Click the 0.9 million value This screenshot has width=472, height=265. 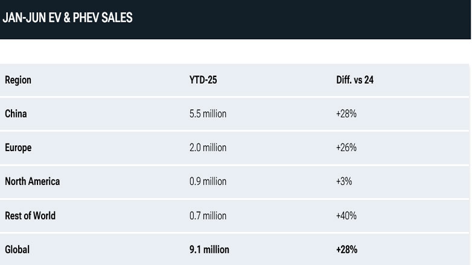pos(208,181)
